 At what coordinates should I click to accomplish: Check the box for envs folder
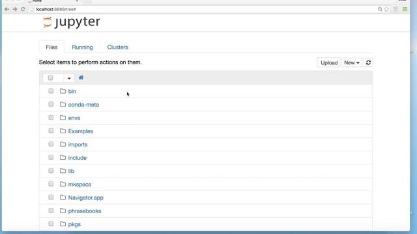pos(51,118)
